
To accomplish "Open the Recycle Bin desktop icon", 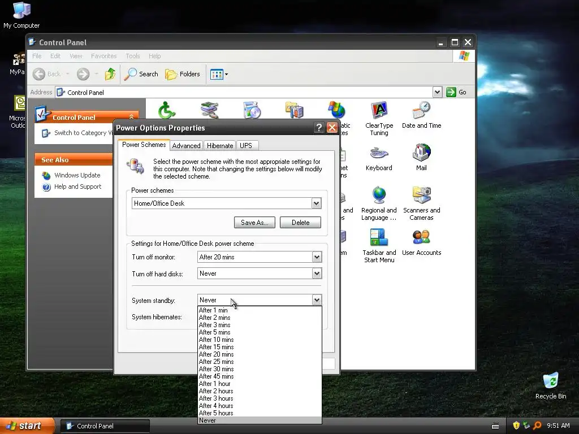I will tap(551, 386).
